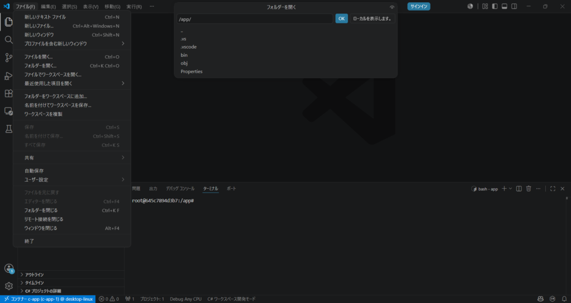Click the VS Code logo icon
The width and height of the screenshot is (571, 303).
point(6,6)
